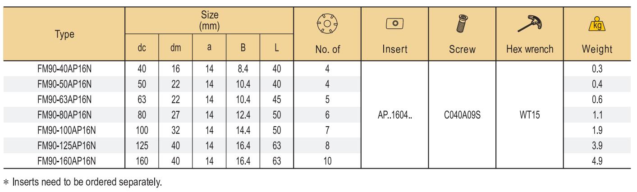Click the inserts ordered separately footnote
This screenshot has height=192, width=637.
(82, 183)
